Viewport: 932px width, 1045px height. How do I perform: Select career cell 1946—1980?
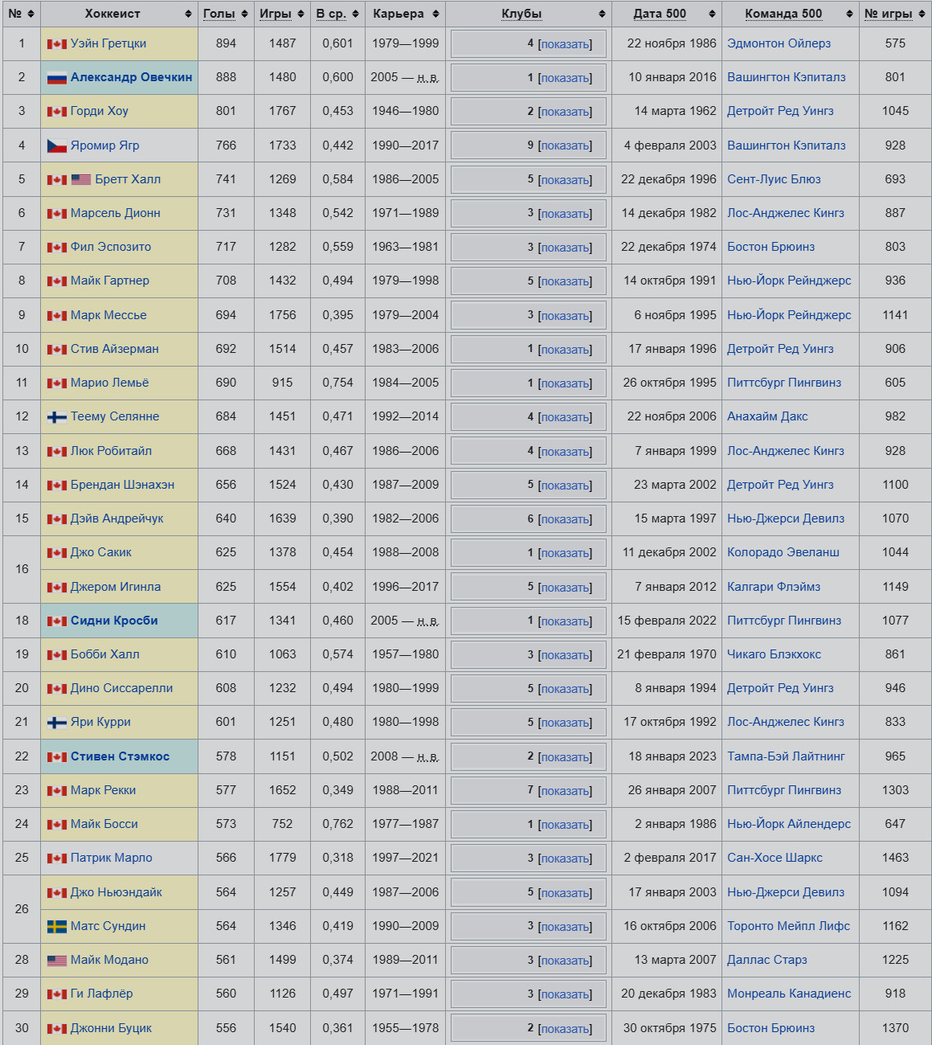point(406,111)
